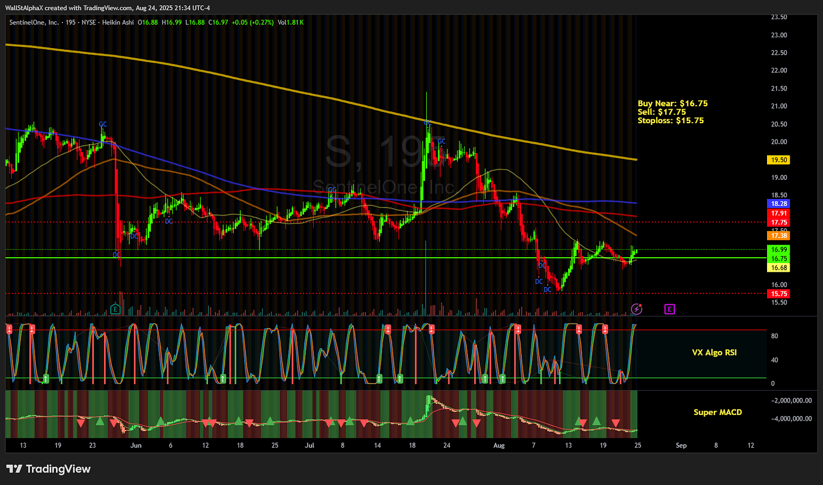
Task: Click the teal E earnings marker above volume bars
Action: (x=115, y=309)
